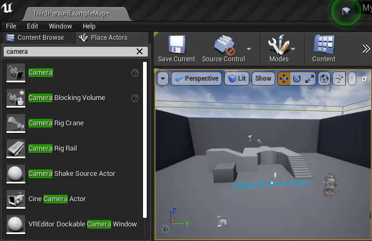The height and width of the screenshot is (241, 372).
Task: Click the viewport help question mark
Action: (x=166, y=229)
